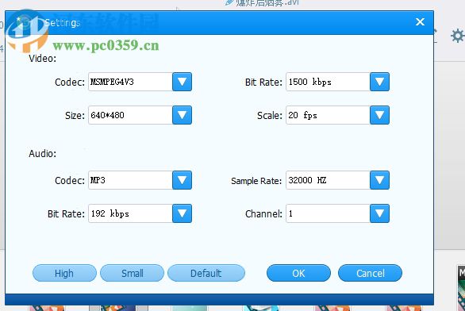Open the Size dropdown arrow
This screenshot has height=311, width=465.
[x=182, y=115]
